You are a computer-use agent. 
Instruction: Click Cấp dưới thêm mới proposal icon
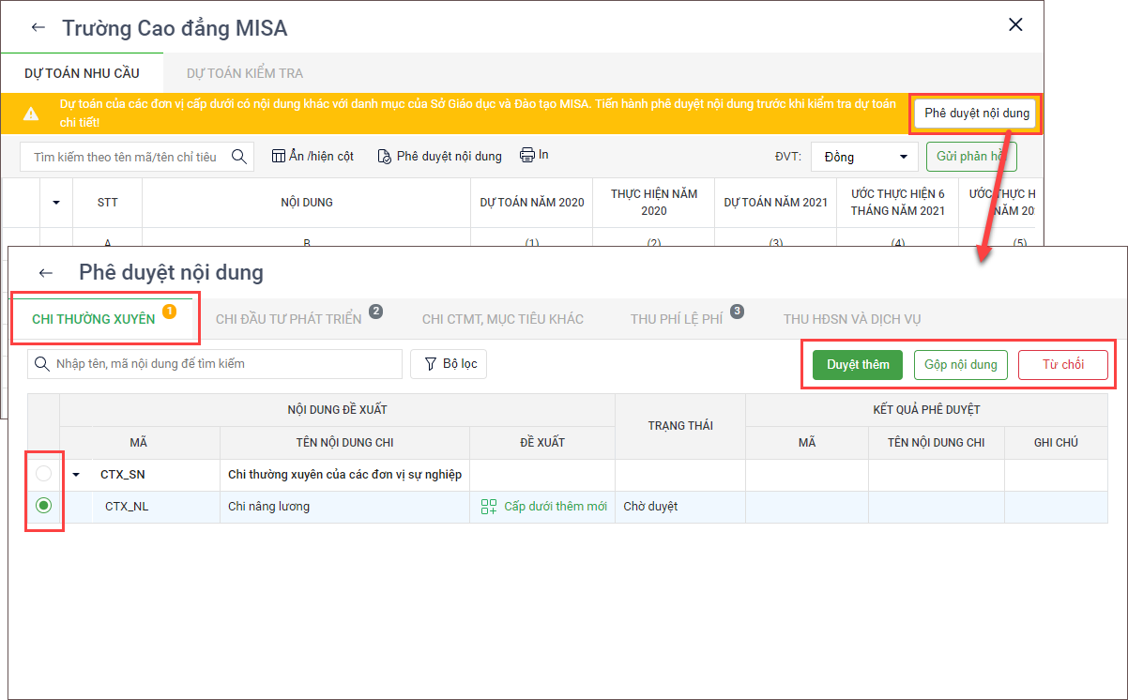tap(489, 507)
